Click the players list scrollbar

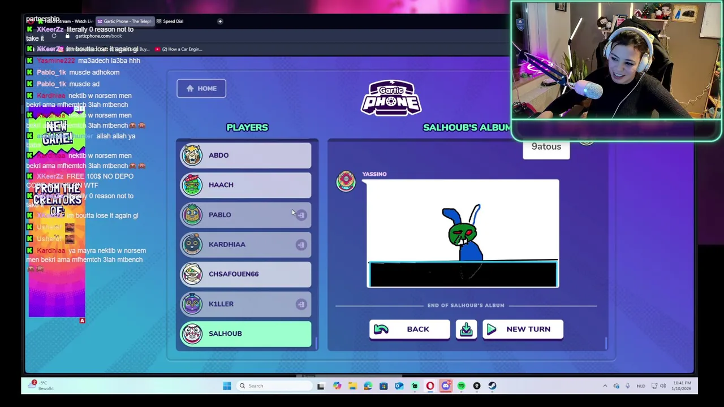pos(316,343)
